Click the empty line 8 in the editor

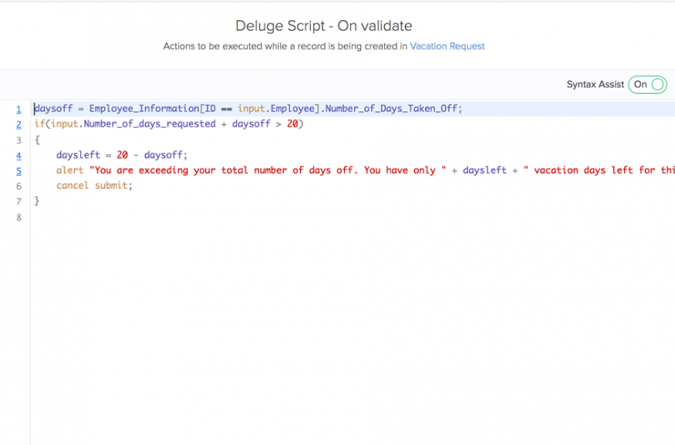353,217
